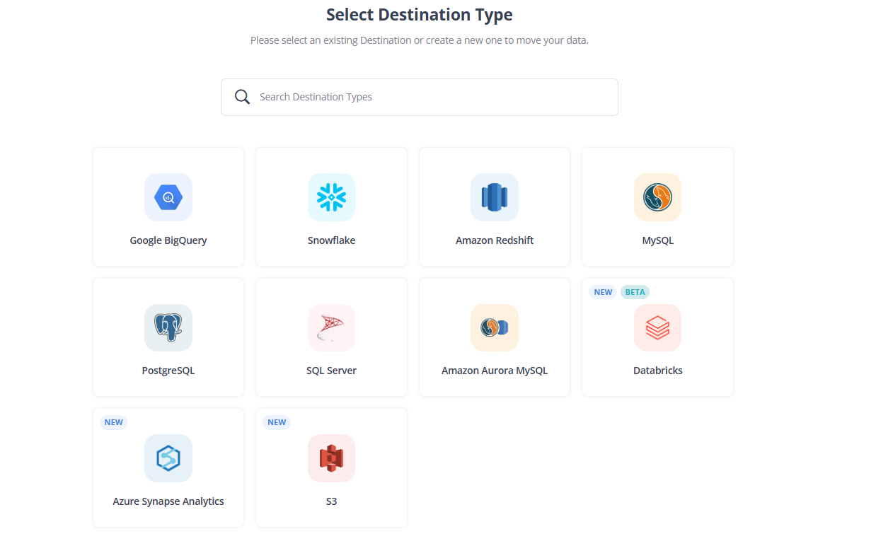Click the Select Destination Type heading
The width and height of the screenshot is (876, 536).
(x=420, y=15)
